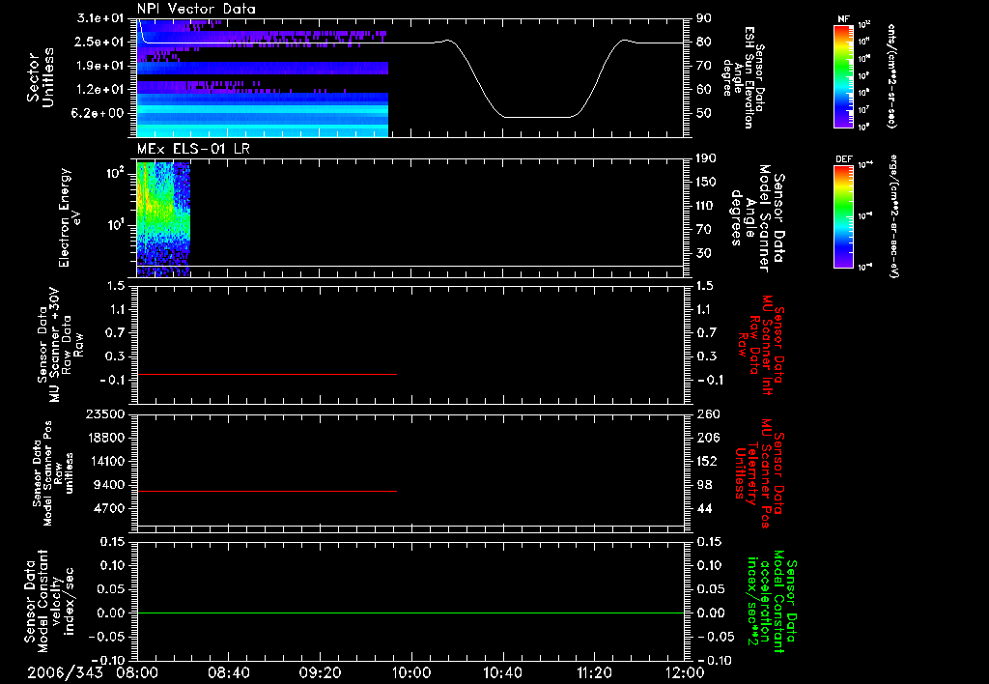The width and height of the screenshot is (989, 684).
Task: Select the "NPI Vector Data" panel title
Action: [x=196, y=9]
